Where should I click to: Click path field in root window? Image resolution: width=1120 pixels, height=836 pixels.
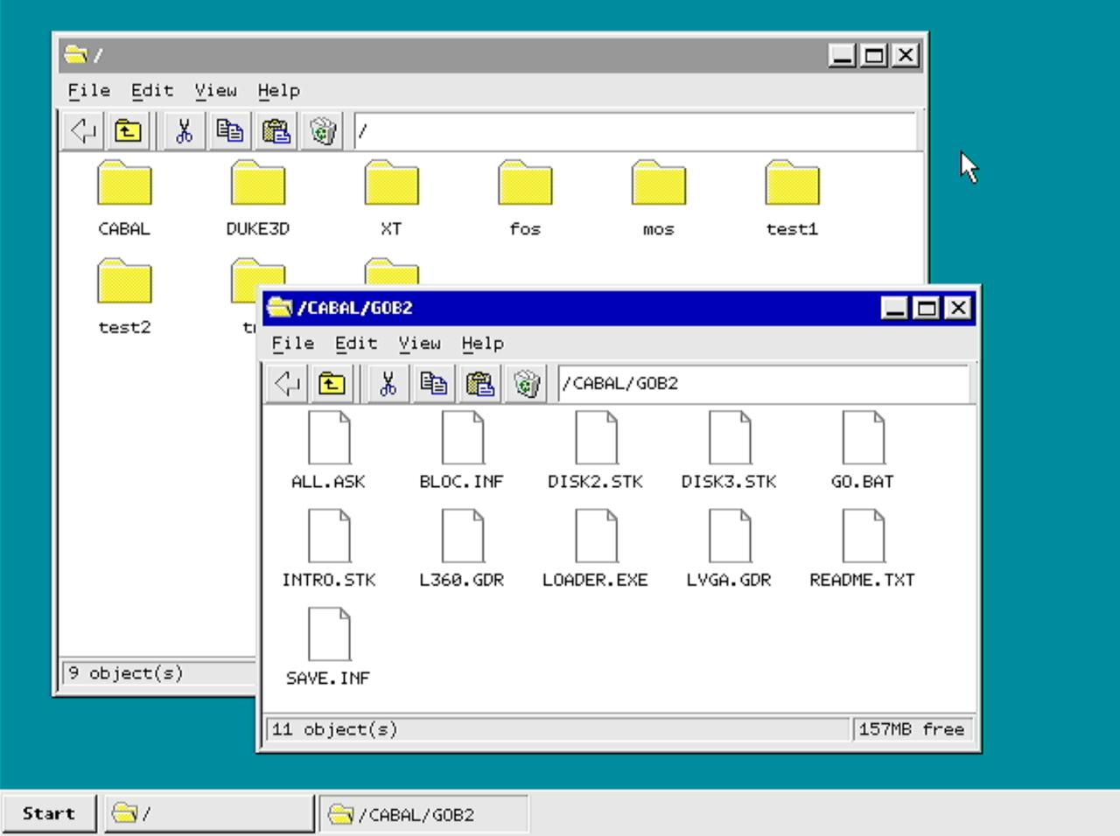pos(635,131)
